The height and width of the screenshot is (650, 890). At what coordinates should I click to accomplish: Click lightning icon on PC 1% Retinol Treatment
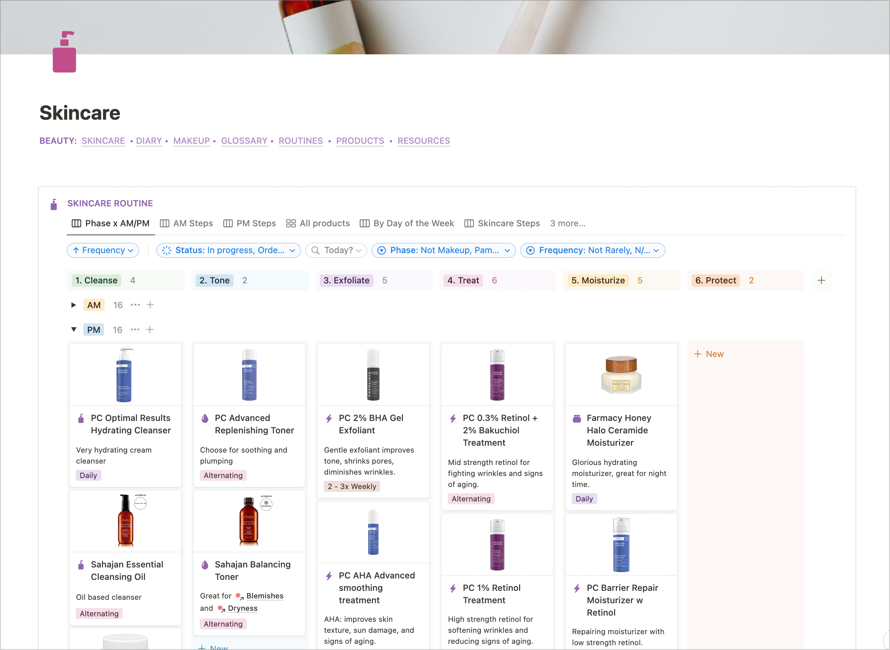click(453, 588)
